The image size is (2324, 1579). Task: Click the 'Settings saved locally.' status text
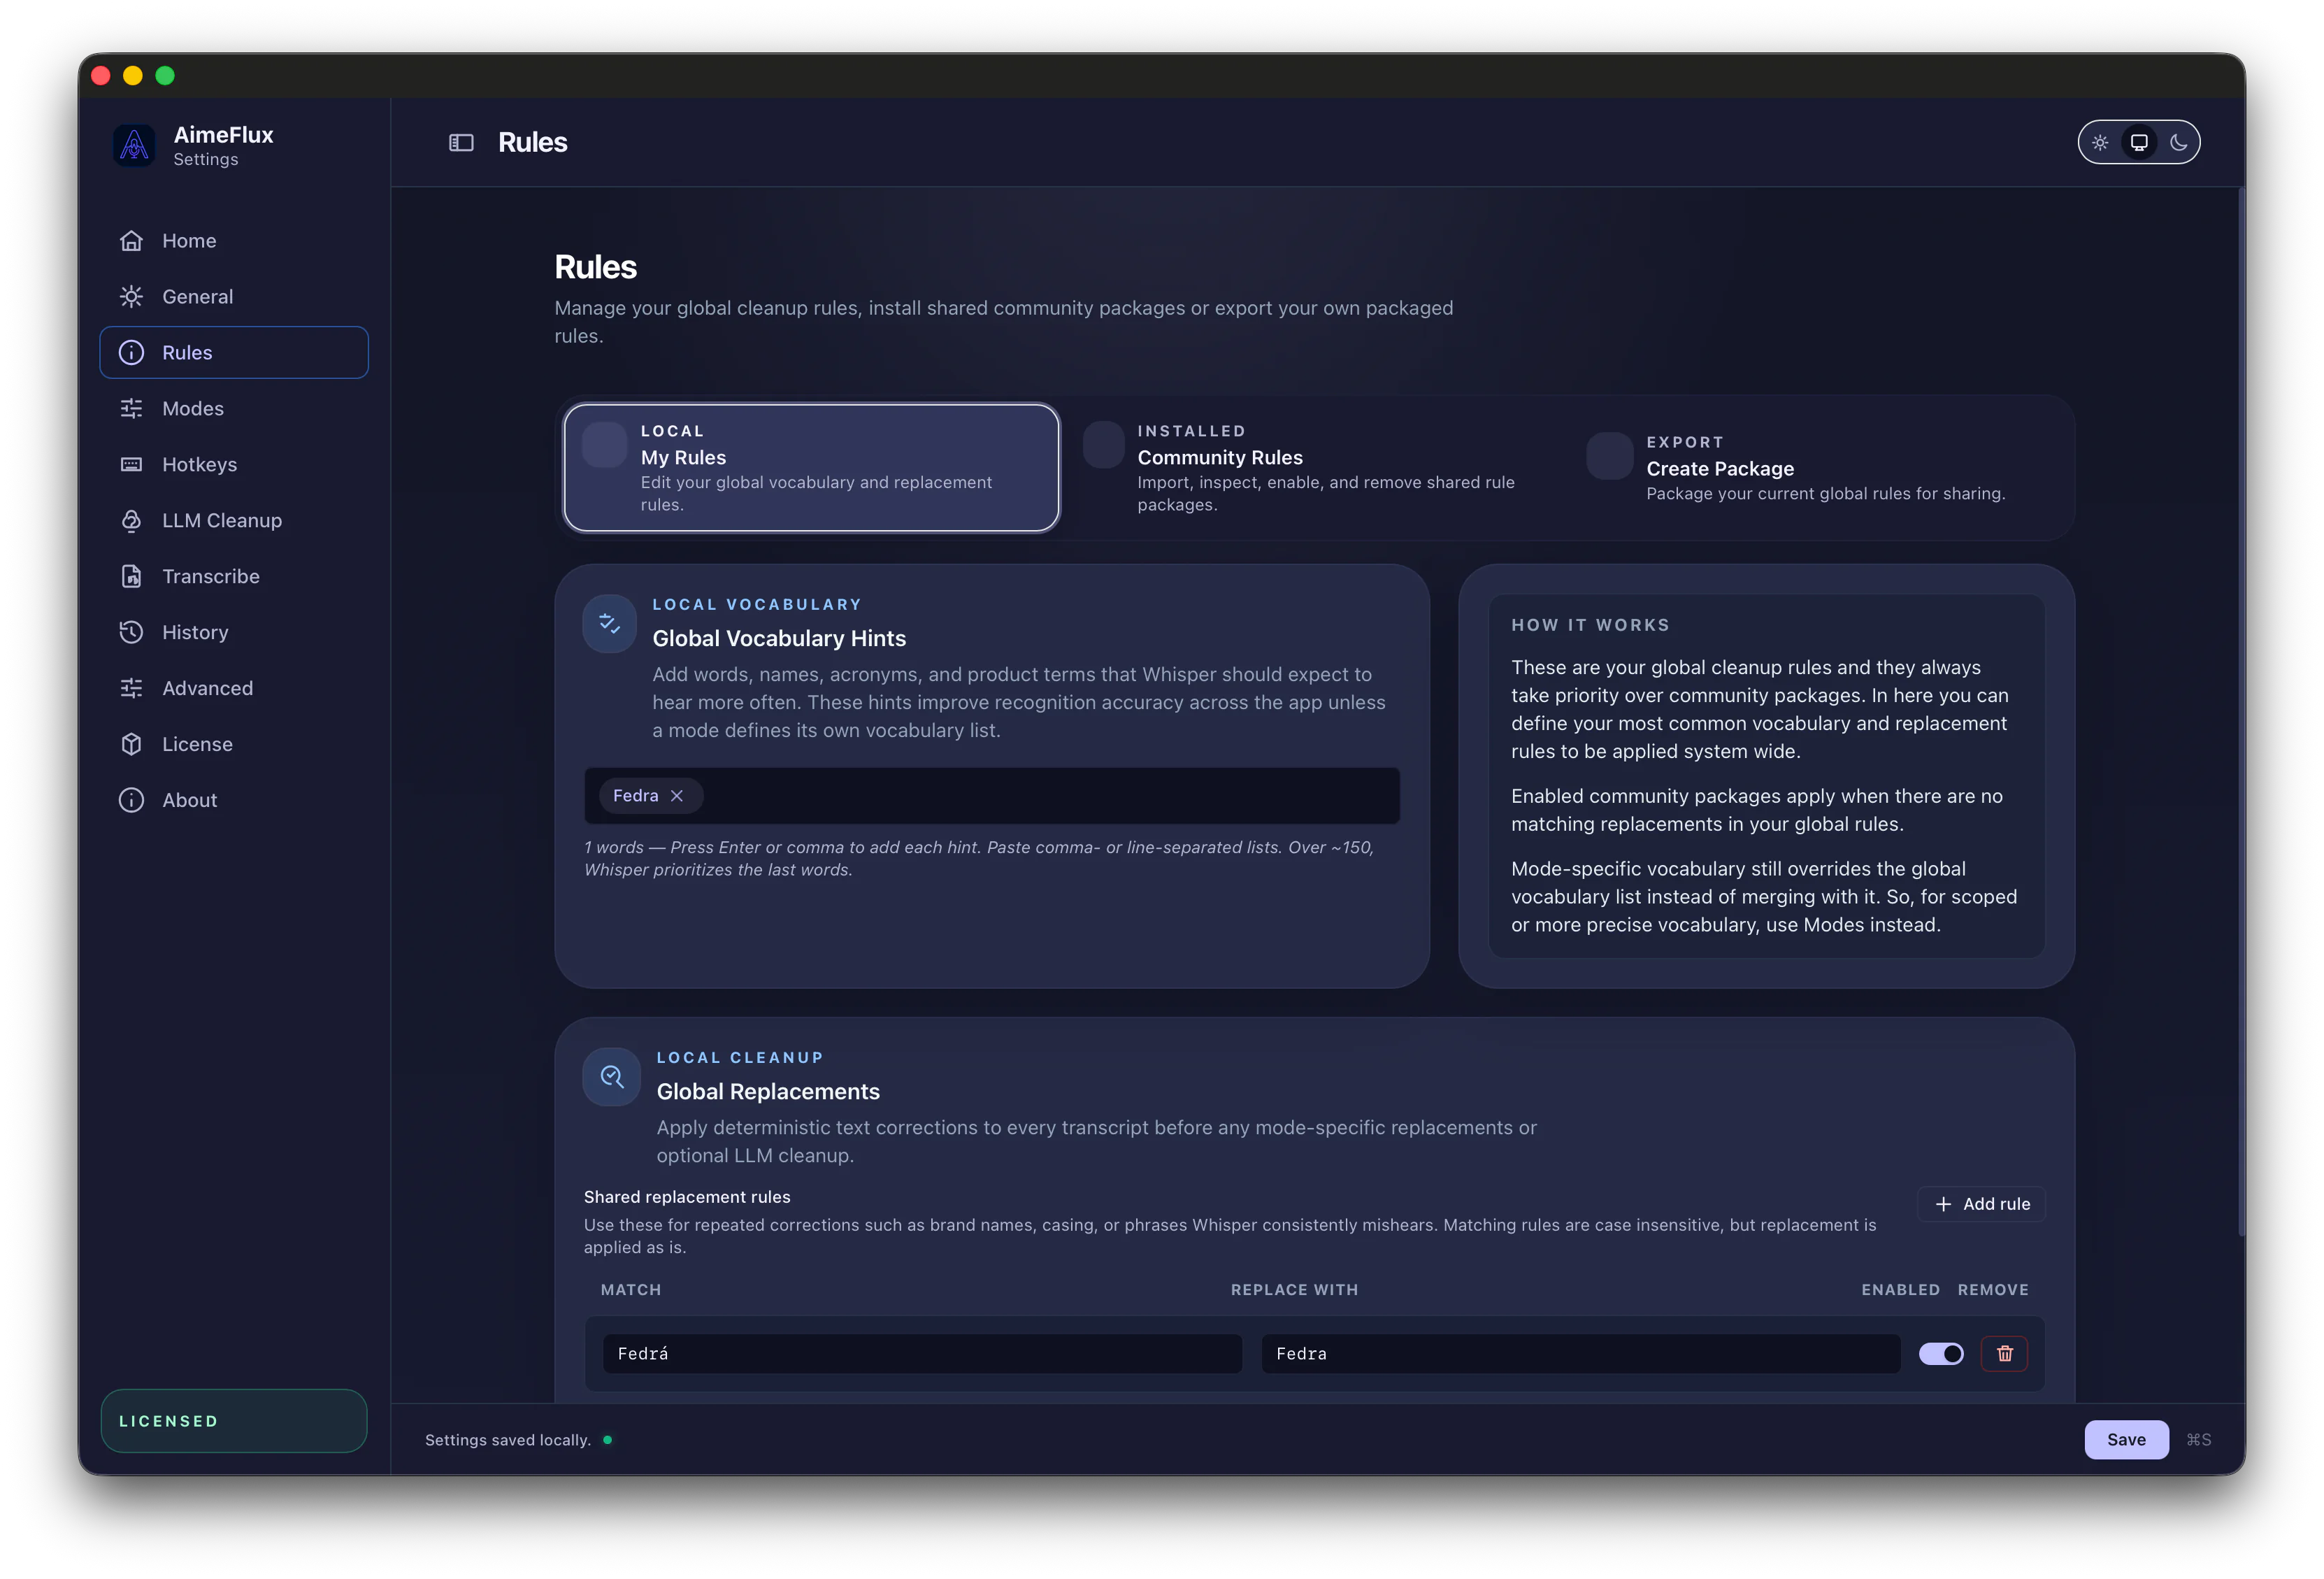[x=508, y=1440]
